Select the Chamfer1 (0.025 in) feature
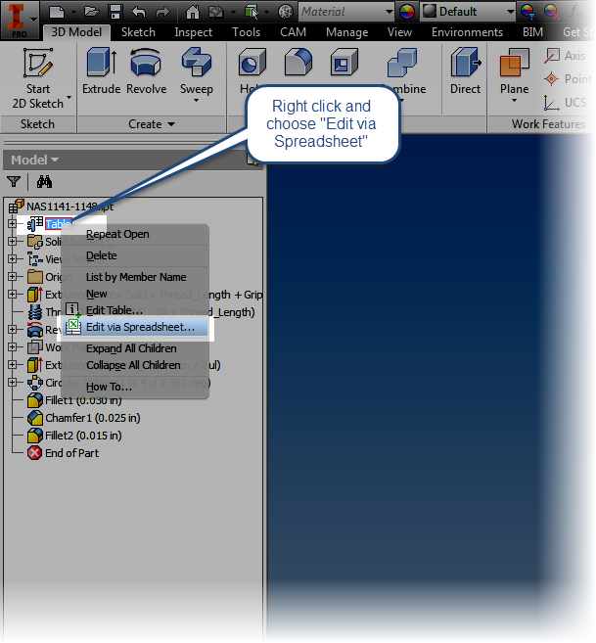The width and height of the screenshot is (596, 643). 84,418
